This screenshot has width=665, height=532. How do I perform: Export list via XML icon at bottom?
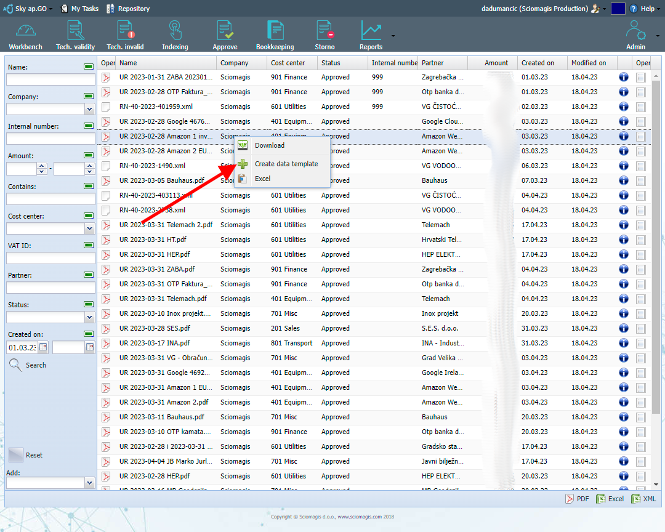tap(635, 499)
